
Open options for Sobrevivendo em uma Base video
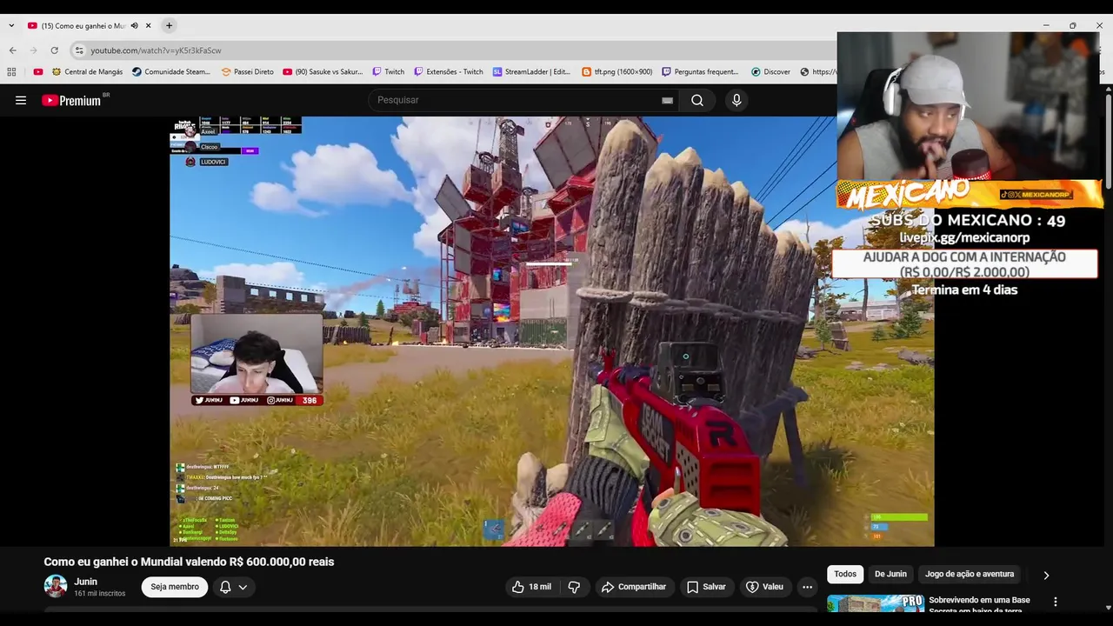coord(1056,602)
